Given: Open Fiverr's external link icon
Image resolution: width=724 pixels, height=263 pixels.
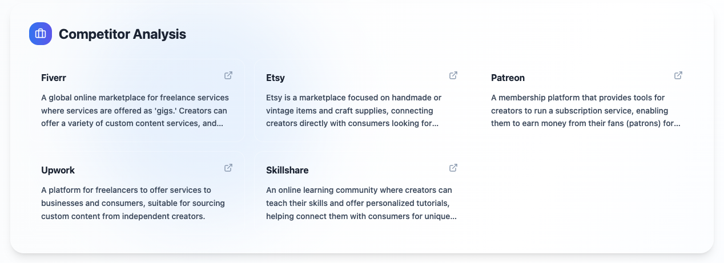Looking at the screenshot, I should (228, 75).
